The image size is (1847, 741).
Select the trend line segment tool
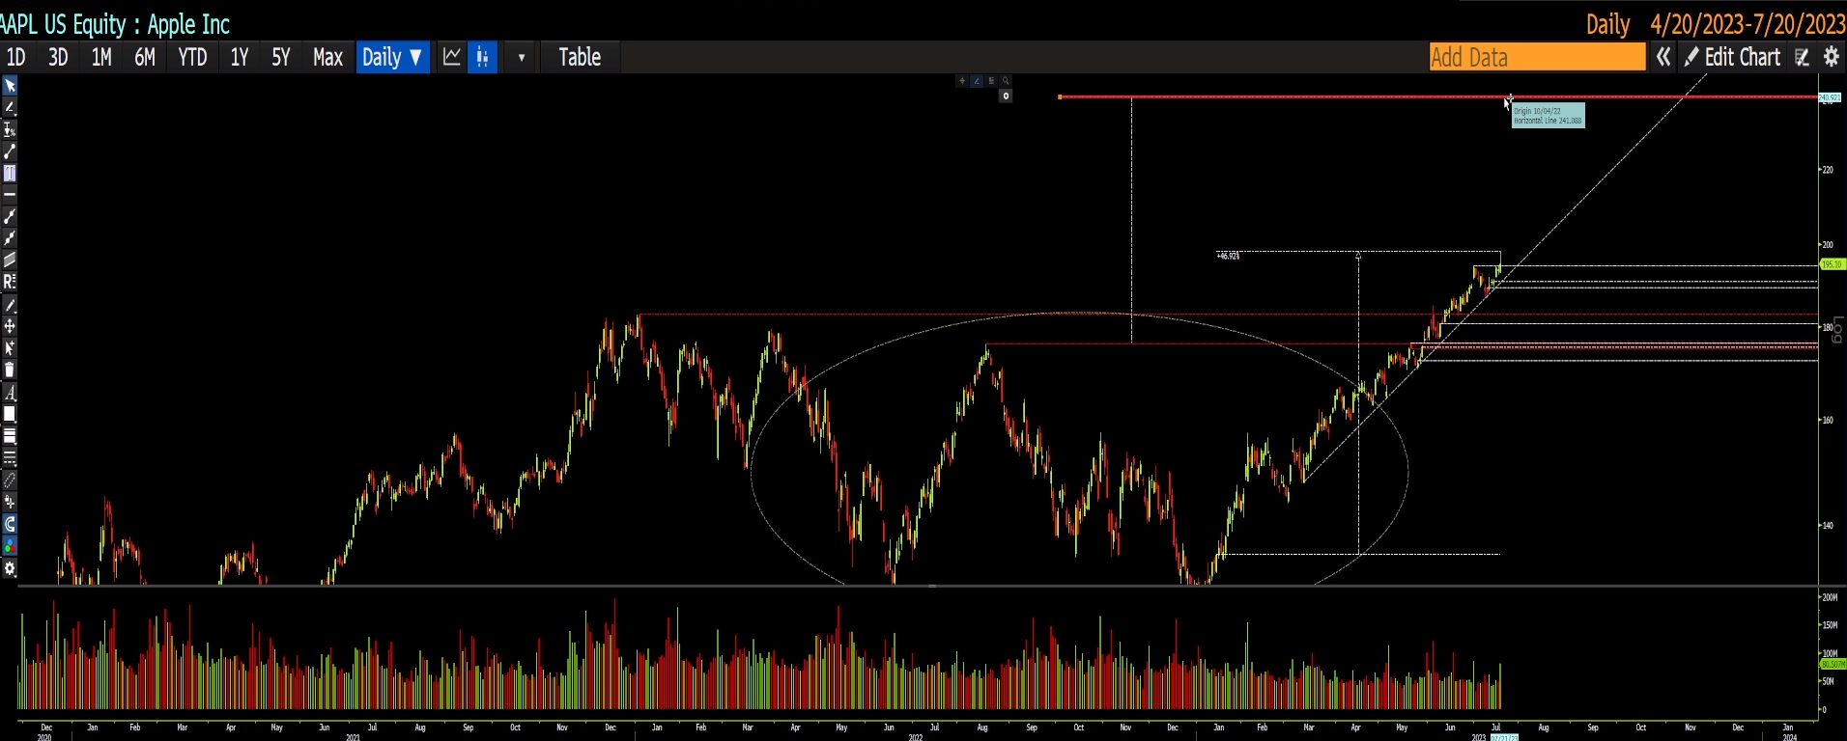tap(10, 151)
